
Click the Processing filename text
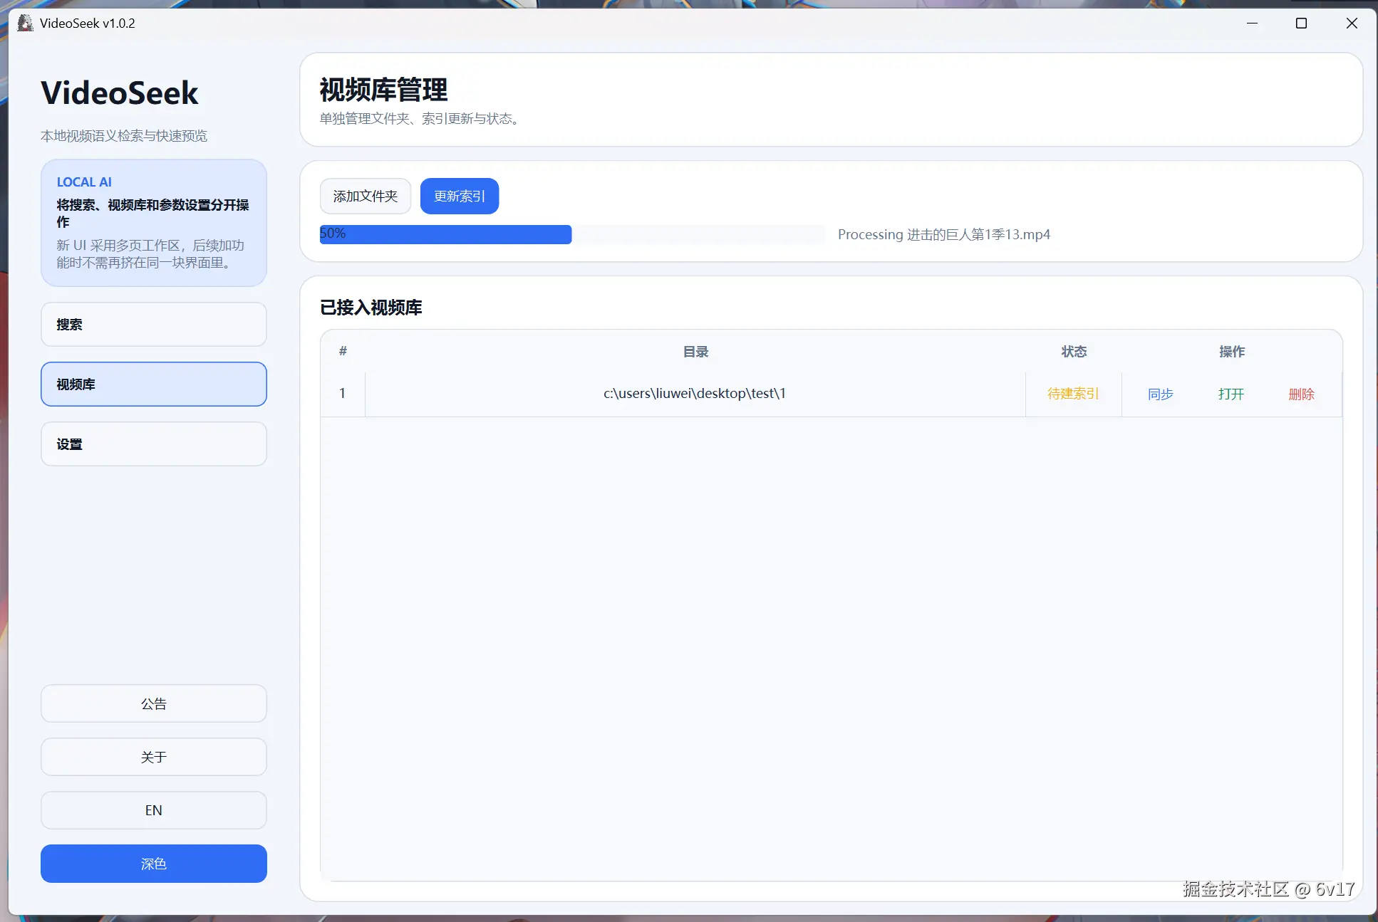[x=944, y=234]
